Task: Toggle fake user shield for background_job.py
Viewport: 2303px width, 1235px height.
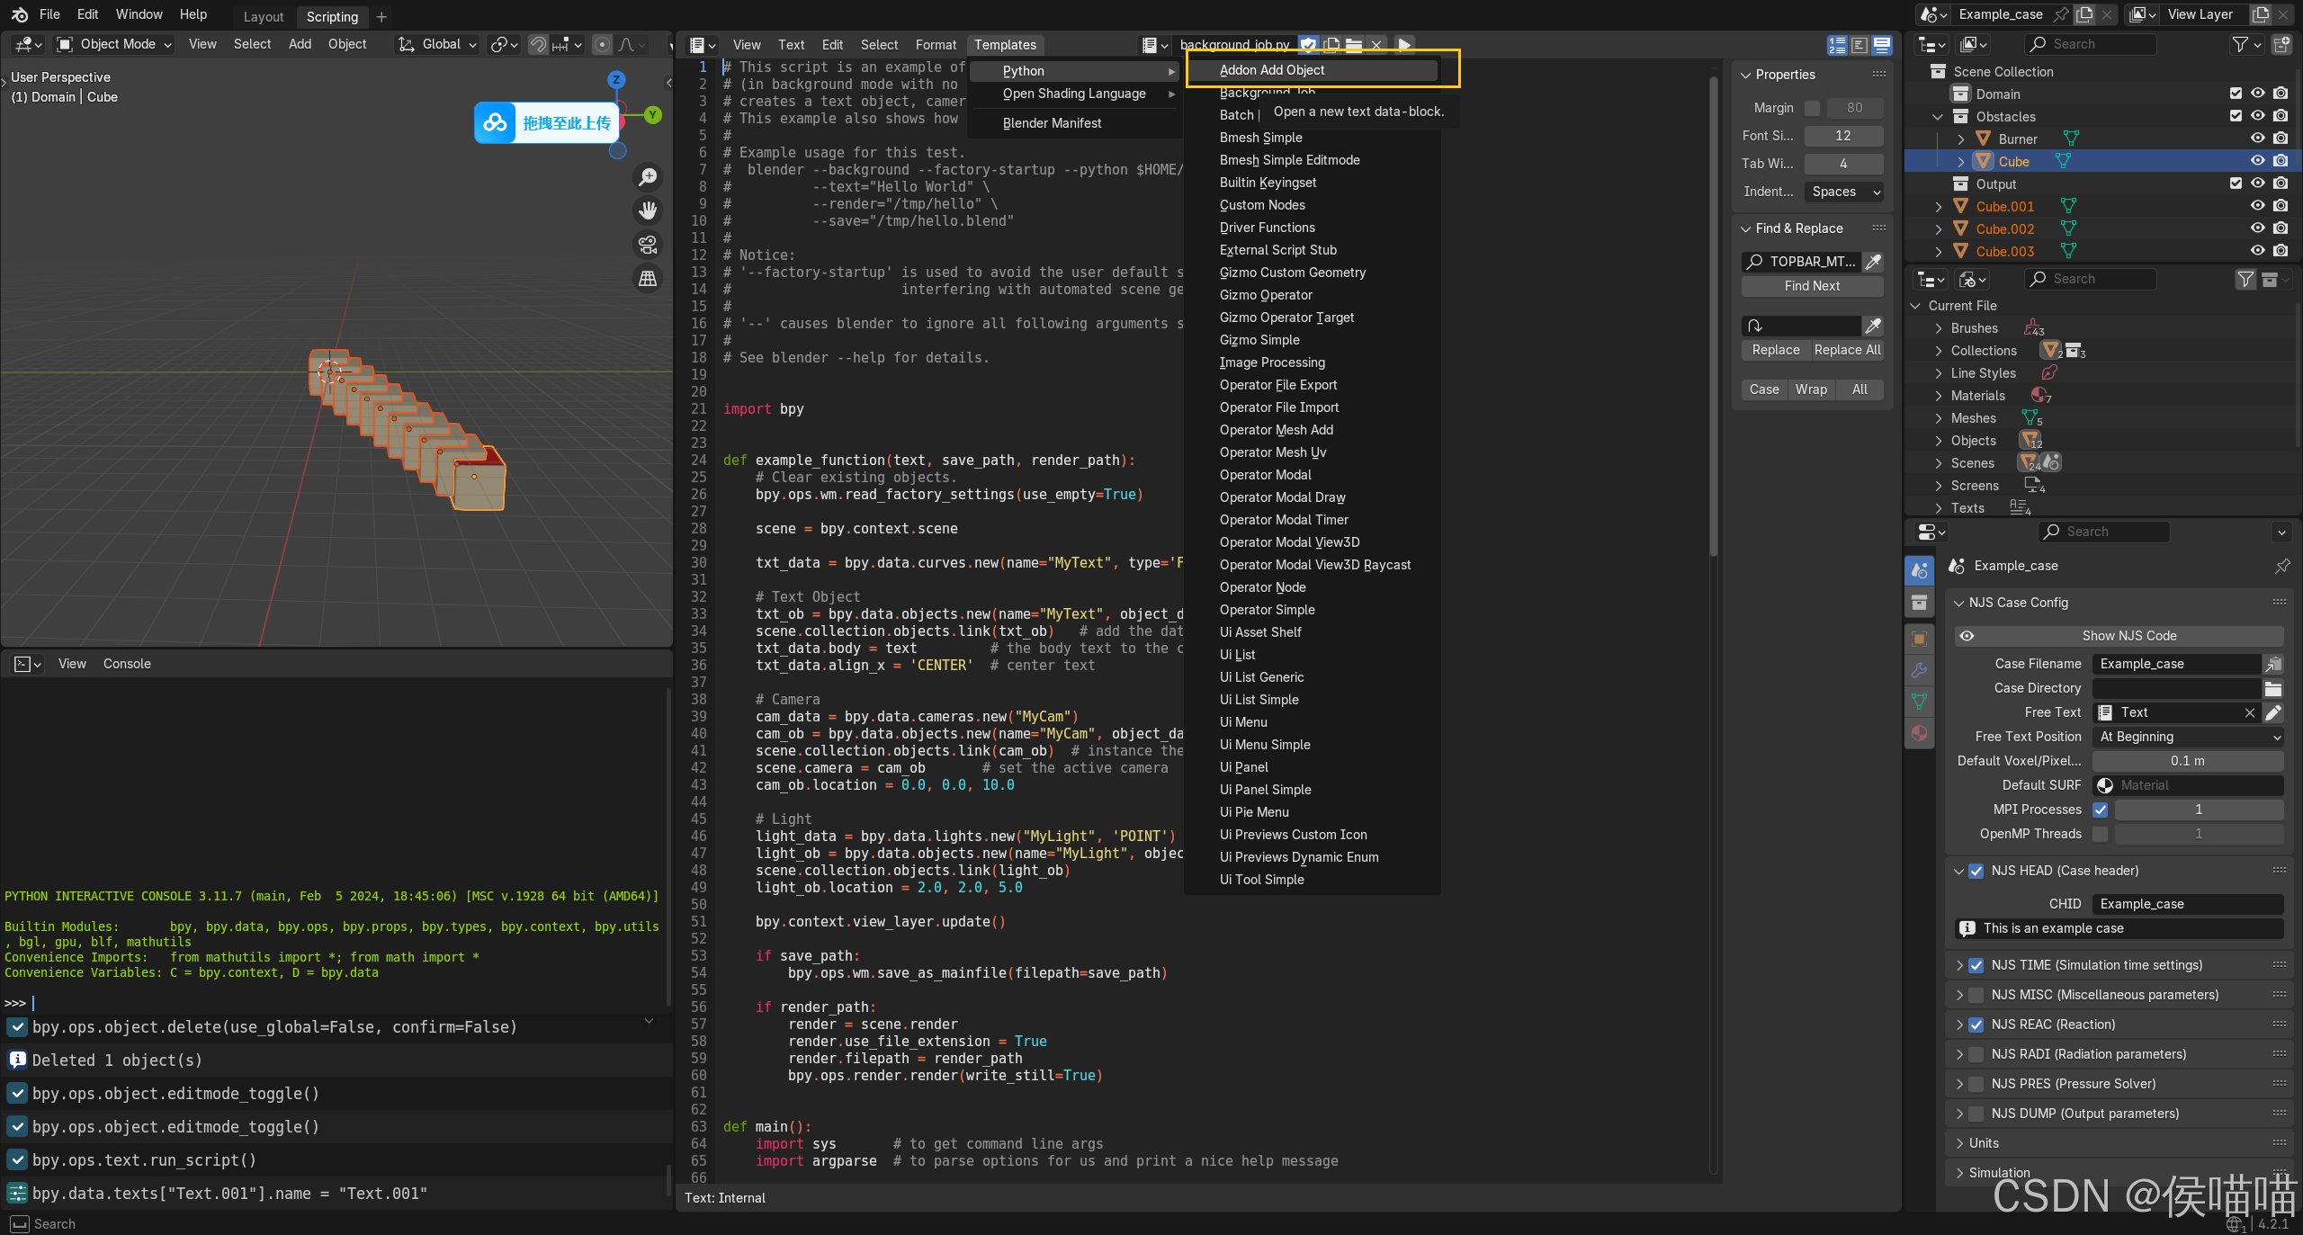Action: point(1309,44)
